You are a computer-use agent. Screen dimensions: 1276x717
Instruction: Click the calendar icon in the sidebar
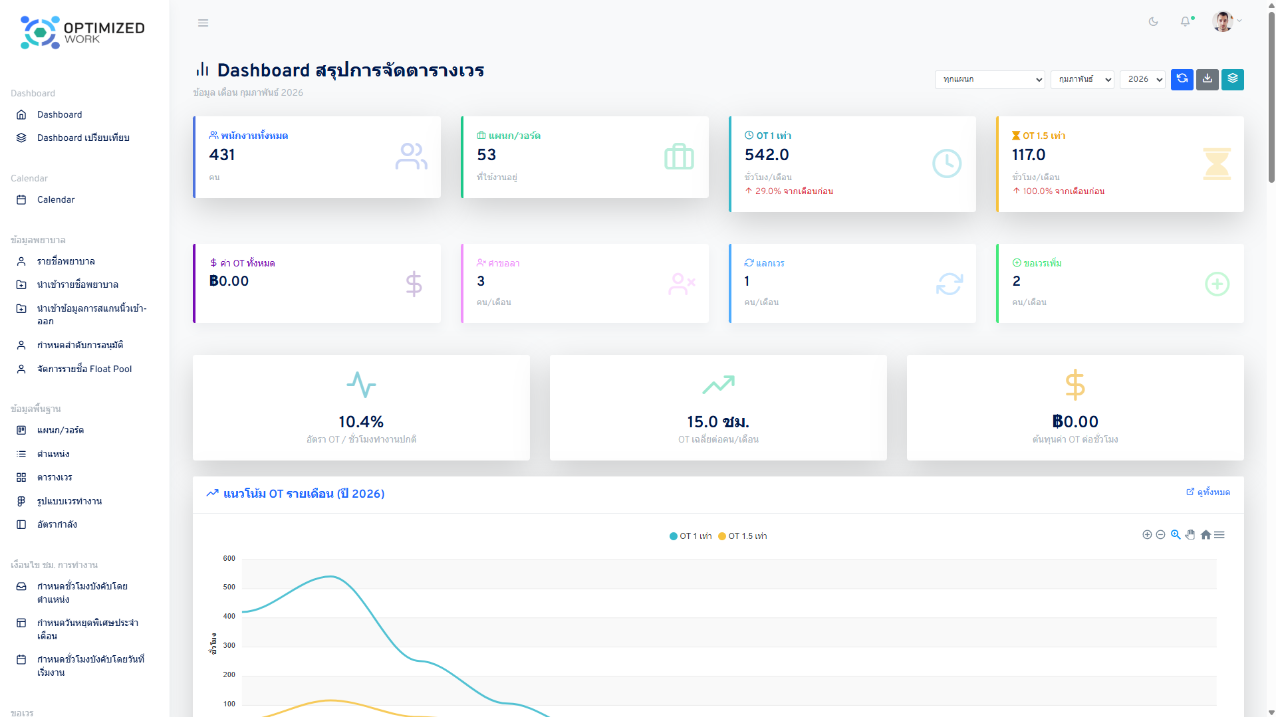coord(21,199)
